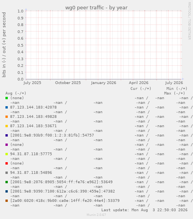Click the magenta swatch beside (none)

click(x=7, y=145)
